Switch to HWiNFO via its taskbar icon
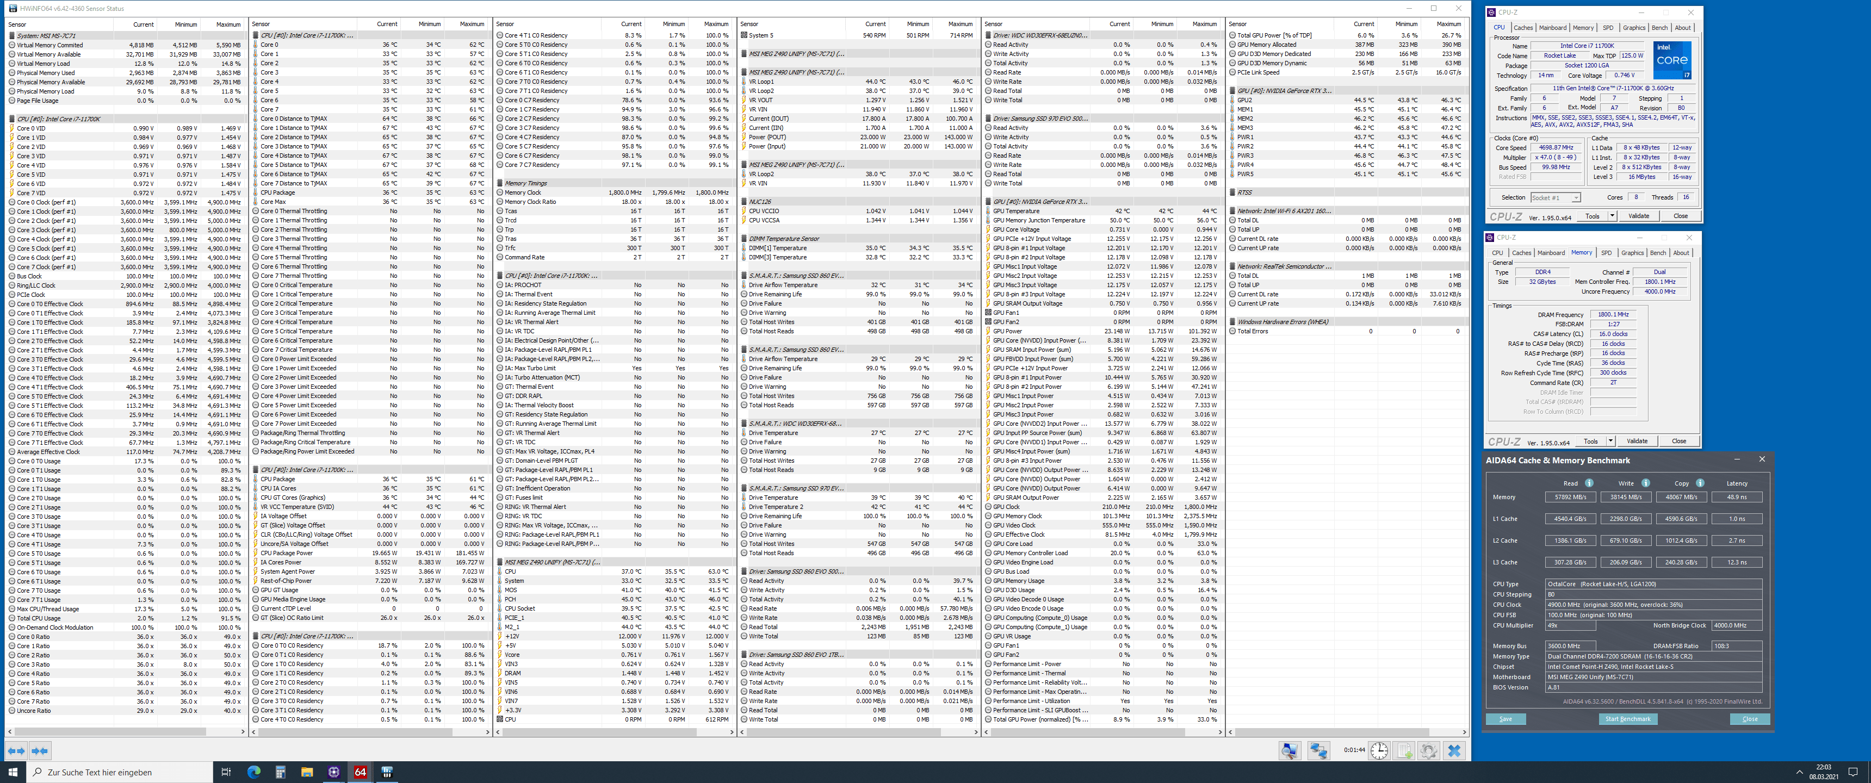This screenshot has width=1871, height=783. tap(387, 772)
